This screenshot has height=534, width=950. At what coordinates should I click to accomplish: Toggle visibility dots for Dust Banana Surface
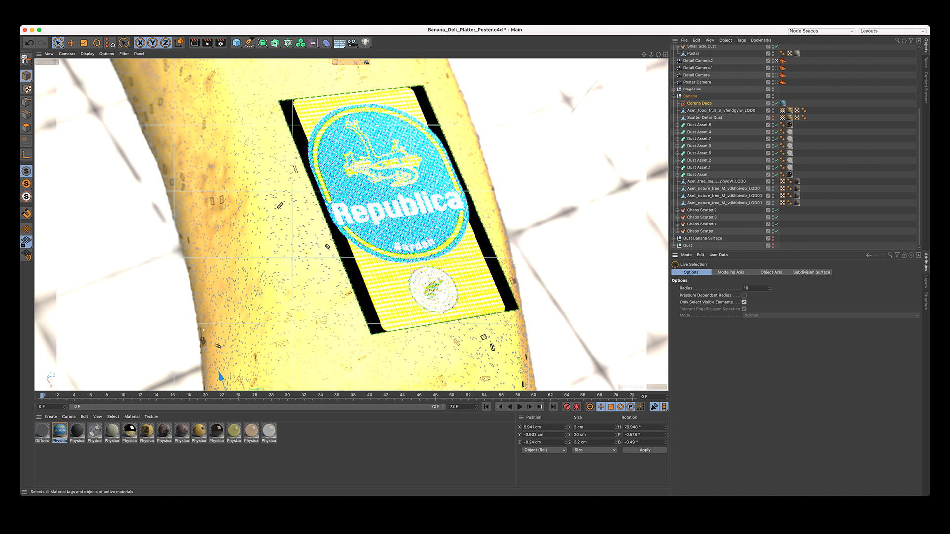tap(773, 238)
